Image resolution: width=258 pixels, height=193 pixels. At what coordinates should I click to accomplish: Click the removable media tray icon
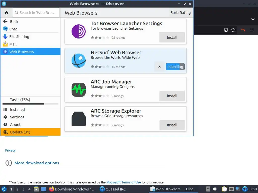pos(208,189)
